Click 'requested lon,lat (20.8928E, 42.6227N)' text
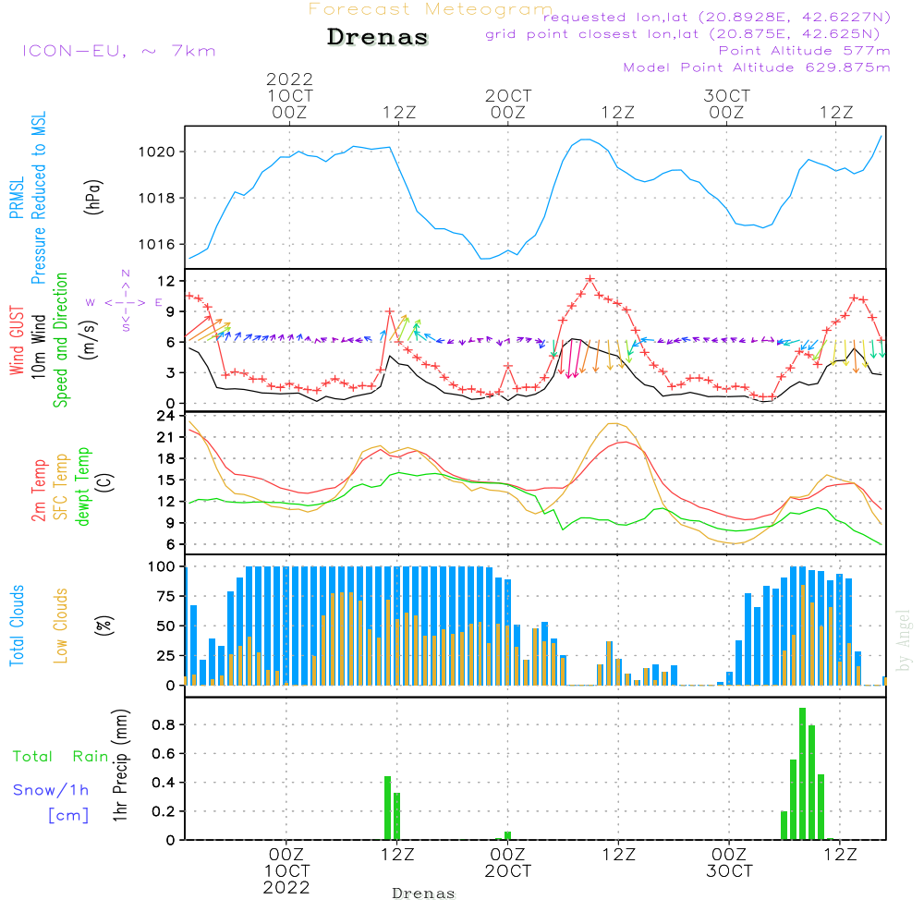This screenshot has width=924, height=924. 717,17
